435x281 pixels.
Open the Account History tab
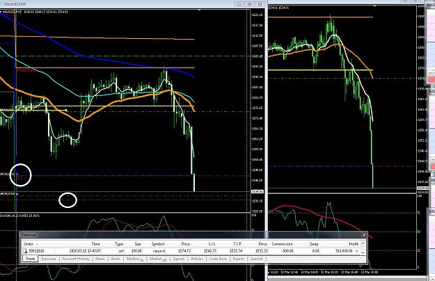click(x=75, y=259)
